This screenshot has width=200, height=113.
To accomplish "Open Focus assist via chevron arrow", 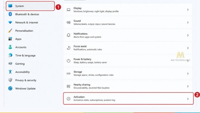I will [188, 48].
